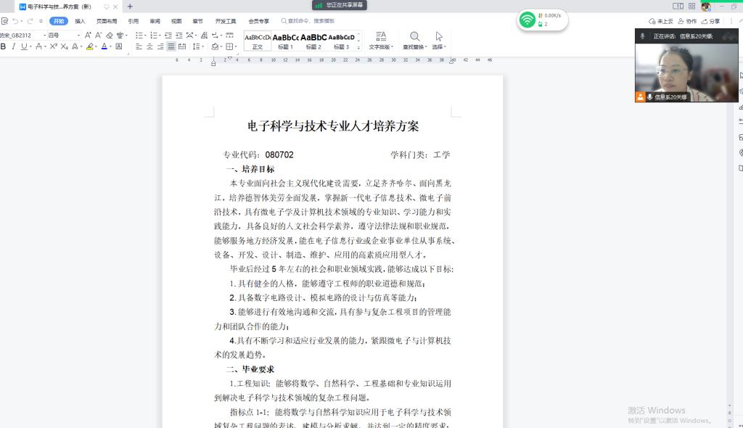
Task: Click the bulleted list icon
Action: (139, 35)
